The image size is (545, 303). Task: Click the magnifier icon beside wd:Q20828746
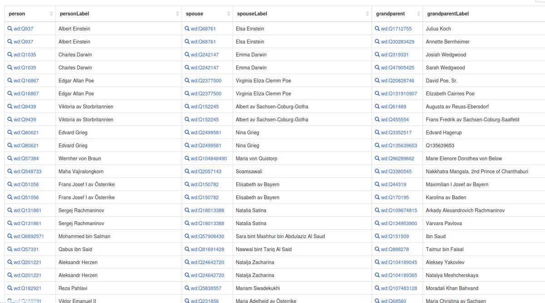377,80
